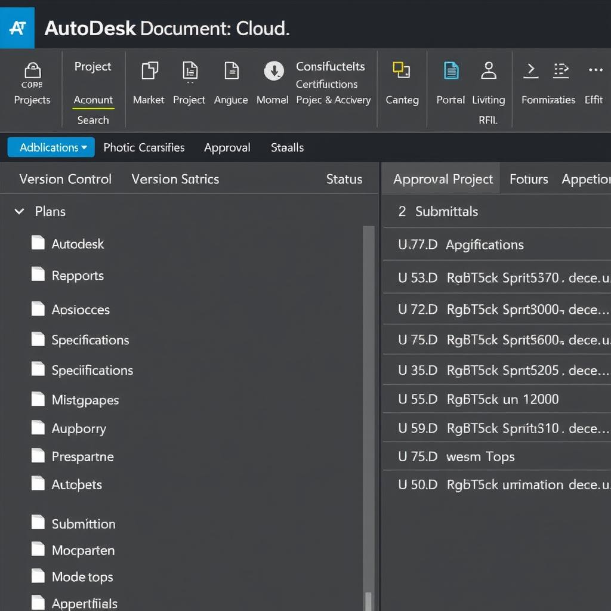Switch to the Photic Ccarsifies tab
The image size is (611, 611).
(x=144, y=147)
